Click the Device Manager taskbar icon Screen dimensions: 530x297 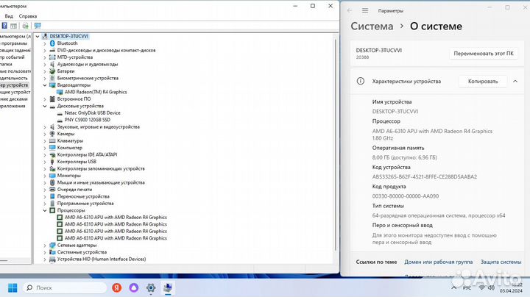[x=168, y=287]
